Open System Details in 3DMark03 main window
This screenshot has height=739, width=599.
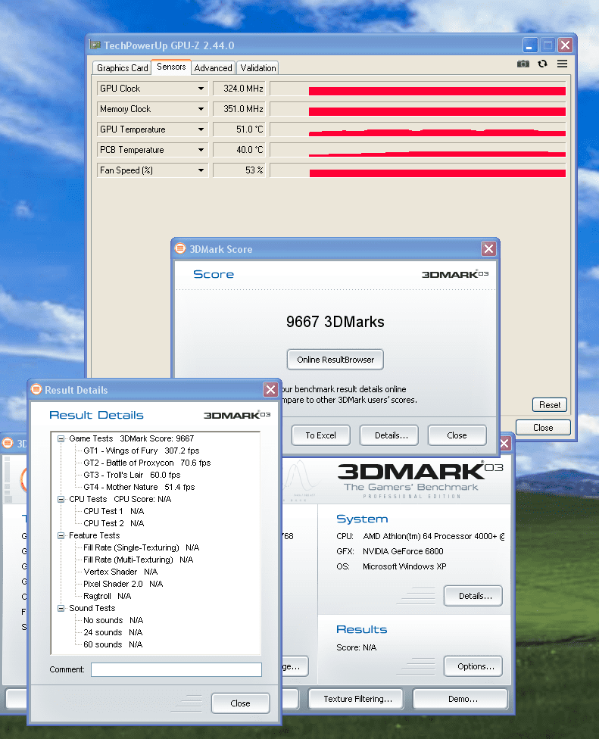473,596
